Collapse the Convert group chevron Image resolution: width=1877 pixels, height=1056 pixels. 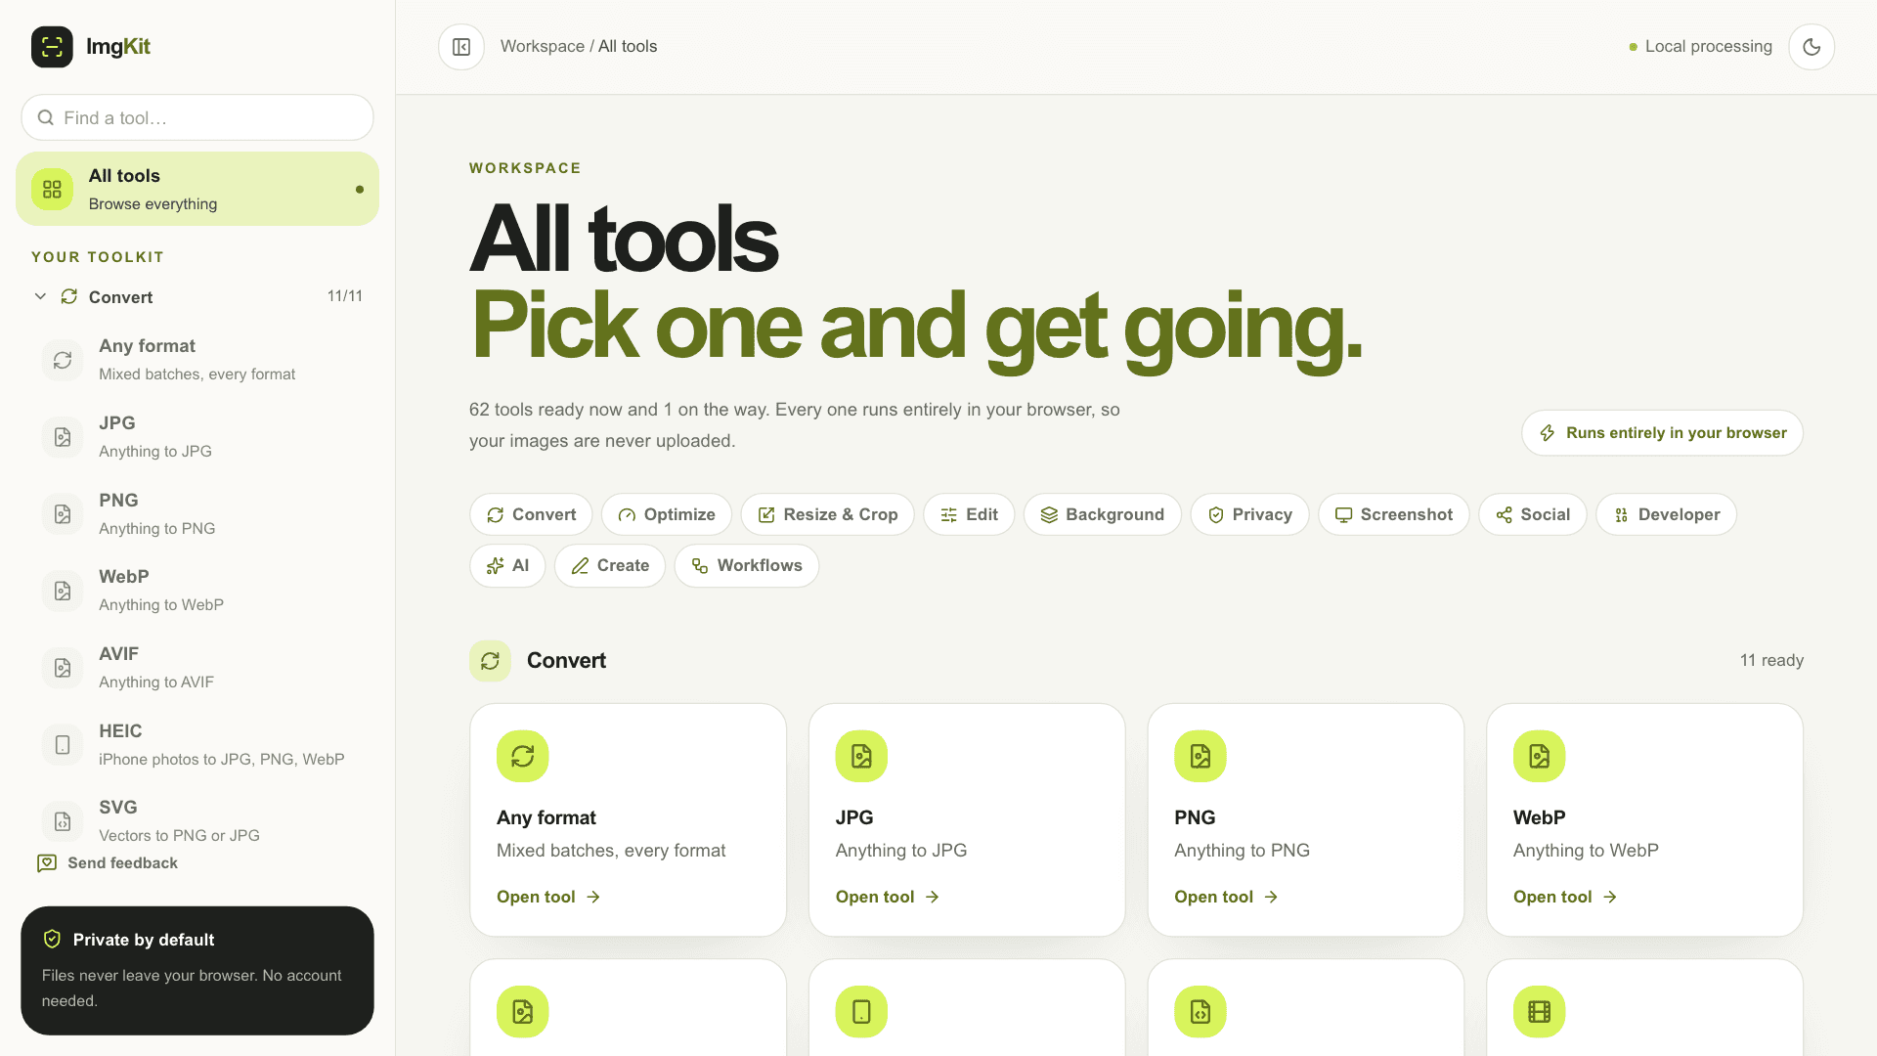(40, 296)
